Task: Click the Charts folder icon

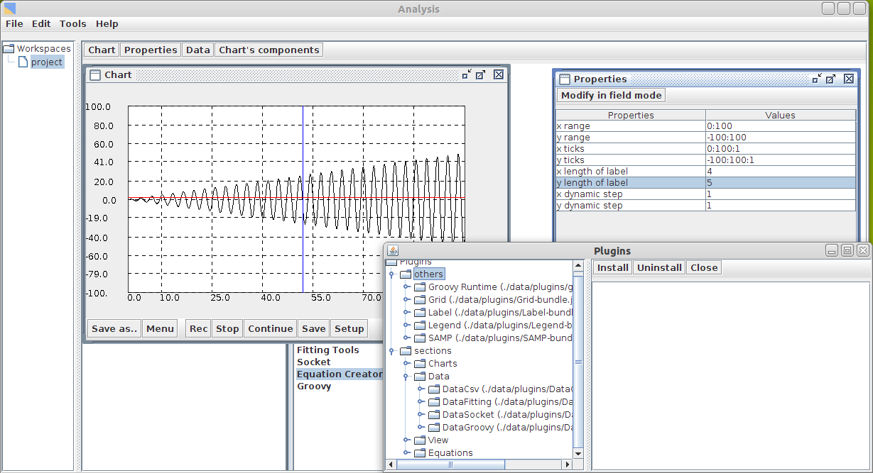Action: click(420, 364)
